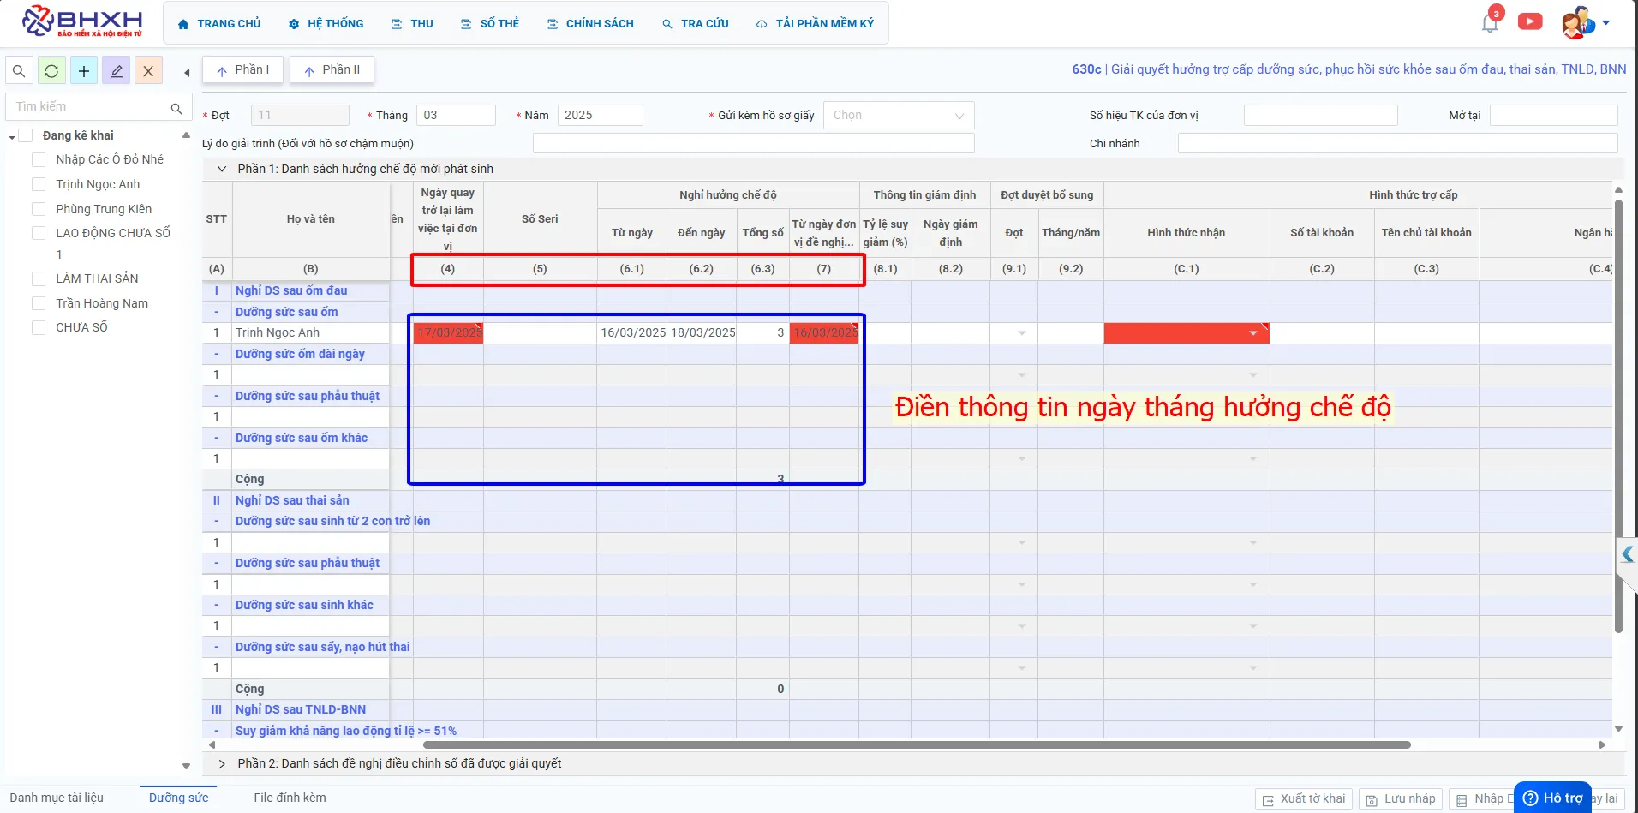Click the search magnifier icon in sidebar toolbar

[19, 71]
